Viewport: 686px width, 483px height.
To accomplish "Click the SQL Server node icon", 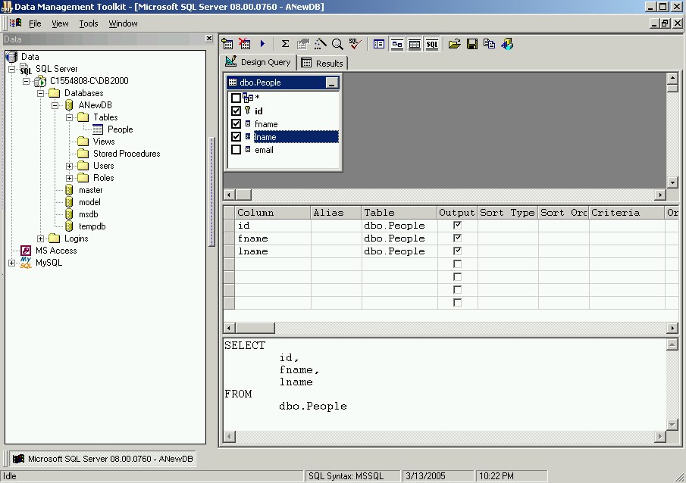I will pyautogui.click(x=26, y=69).
